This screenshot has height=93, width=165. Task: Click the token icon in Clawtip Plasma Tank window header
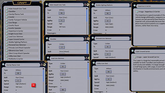coord(44,65)
